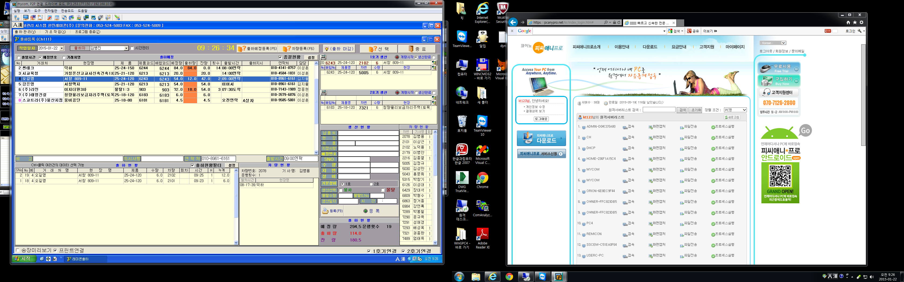Open Windows Start orb in taskbar
The height and width of the screenshot is (282, 904).
tap(459, 277)
